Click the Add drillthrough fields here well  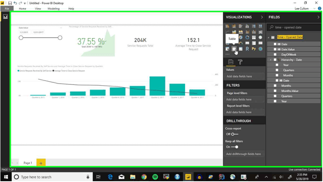(244, 154)
